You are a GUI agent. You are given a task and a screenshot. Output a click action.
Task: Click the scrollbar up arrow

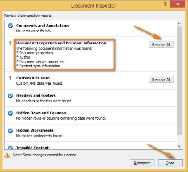pos(180,23)
